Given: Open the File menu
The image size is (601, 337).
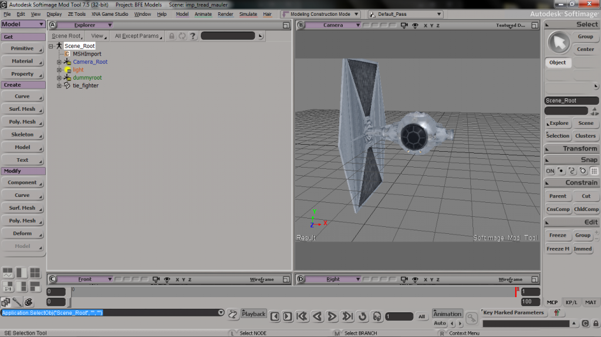Looking at the screenshot, I should pyautogui.click(x=7, y=14).
